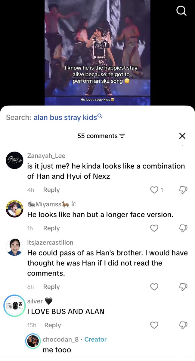Open itsjazercastillon's profile picture
Viewport: 195px width, 361px height.
[x=15, y=247]
